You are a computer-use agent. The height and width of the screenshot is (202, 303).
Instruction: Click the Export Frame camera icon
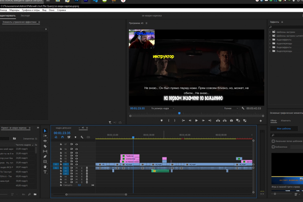[x=231, y=120]
